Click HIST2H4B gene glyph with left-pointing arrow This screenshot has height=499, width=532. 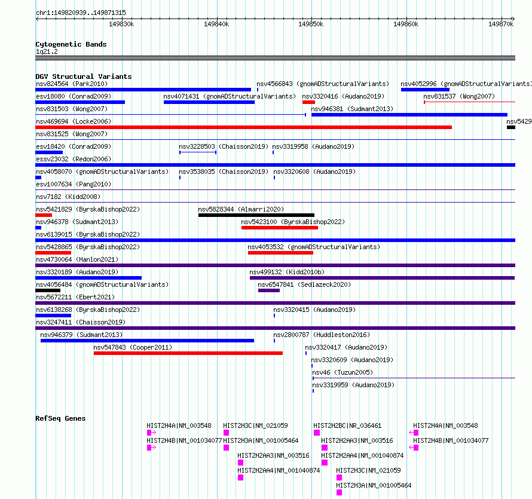coord(414,448)
